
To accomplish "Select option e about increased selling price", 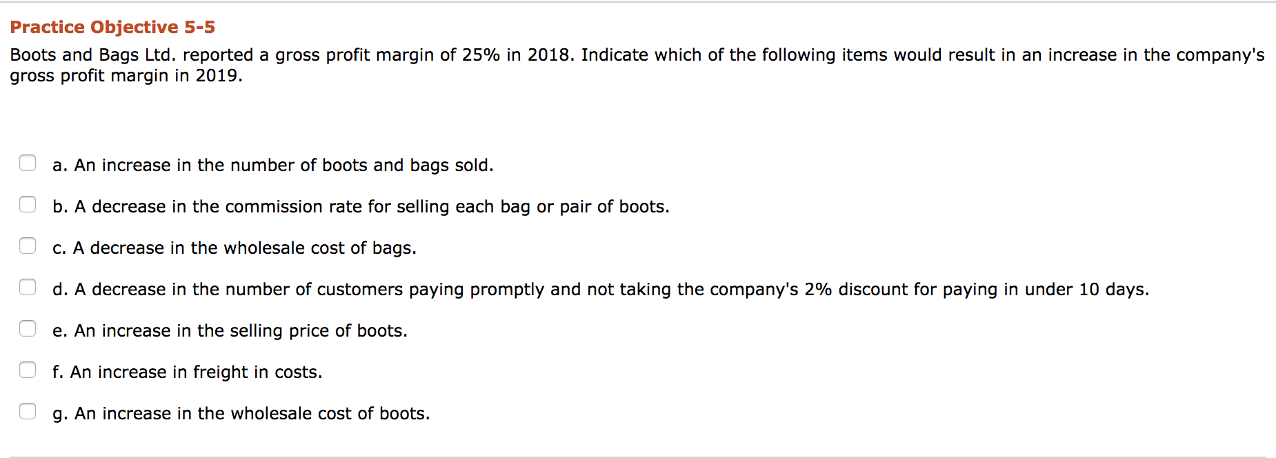I will tap(28, 328).
